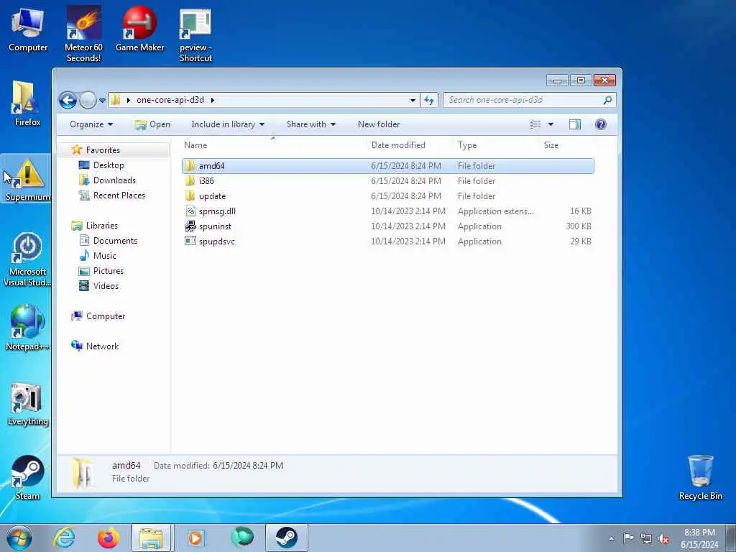Select the peview - Shortcut icon
Screen dimensions: 736x552
click(x=195, y=36)
